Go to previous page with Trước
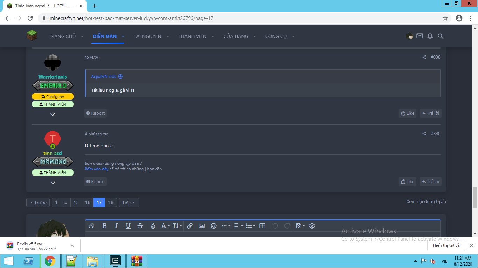 [38, 203]
